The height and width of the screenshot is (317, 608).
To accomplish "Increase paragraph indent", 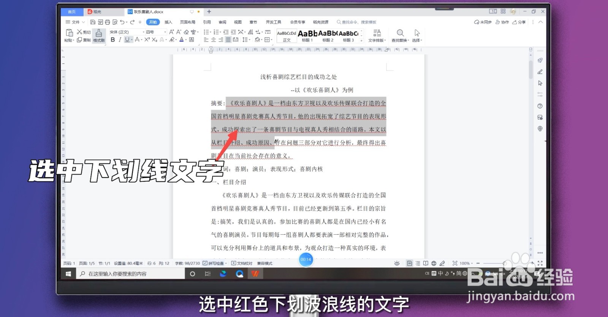I will 233,32.
